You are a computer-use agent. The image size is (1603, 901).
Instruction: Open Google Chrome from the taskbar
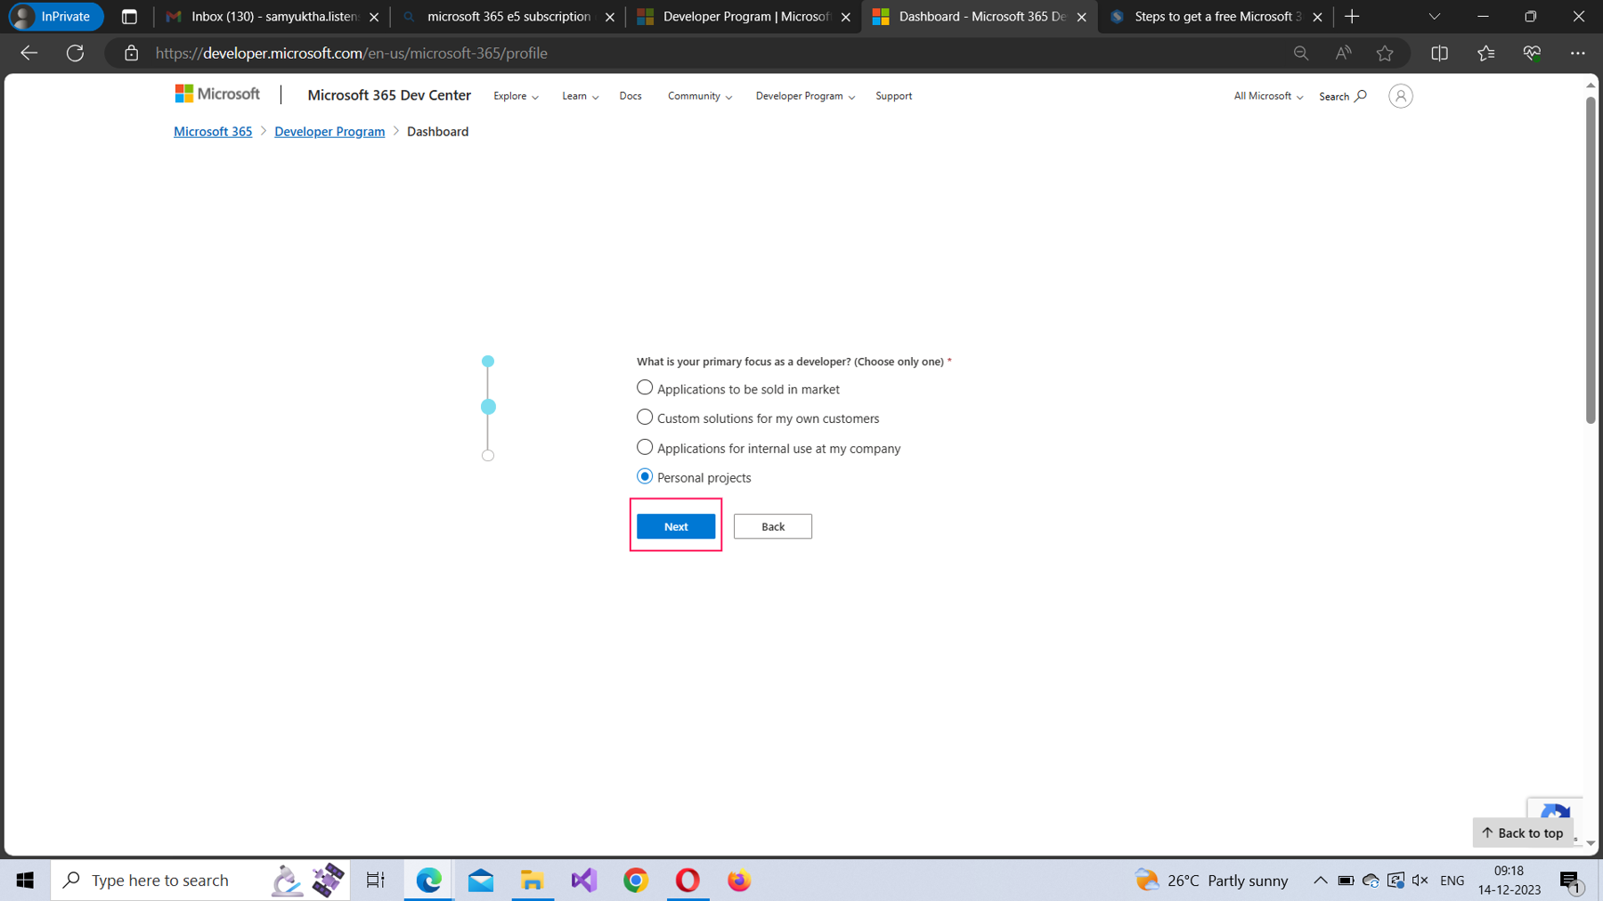(636, 880)
